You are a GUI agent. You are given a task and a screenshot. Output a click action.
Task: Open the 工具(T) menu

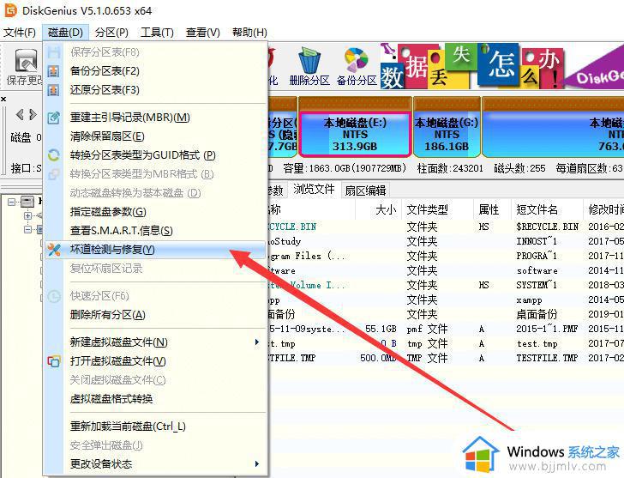coord(157,33)
